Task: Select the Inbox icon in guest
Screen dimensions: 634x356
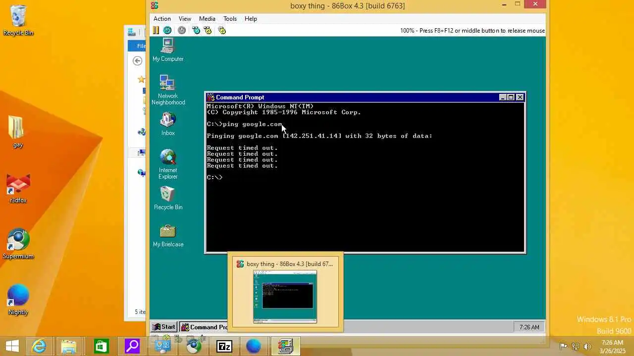Action: coord(168,124)
